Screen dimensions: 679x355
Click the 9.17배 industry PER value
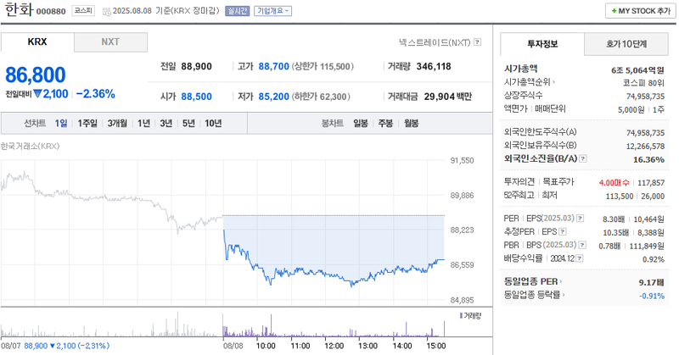651,283
